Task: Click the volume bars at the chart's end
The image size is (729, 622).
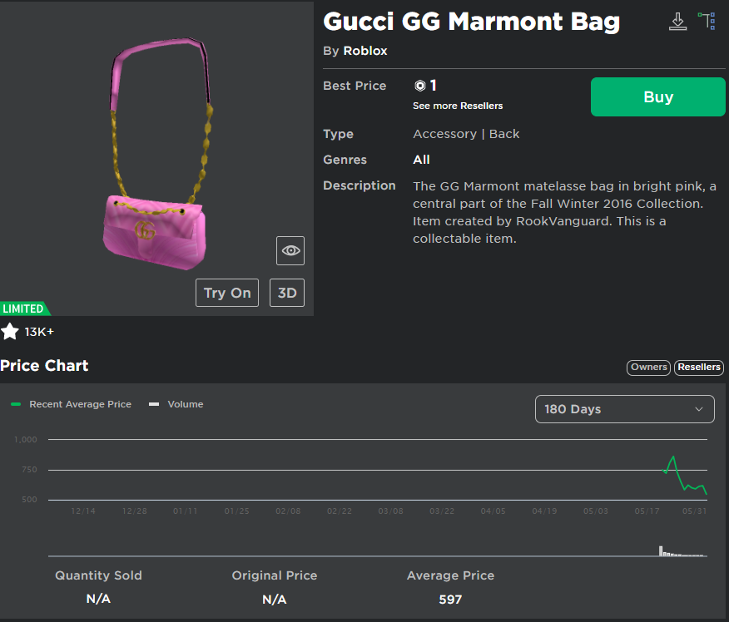Action: tap(682, 551)
